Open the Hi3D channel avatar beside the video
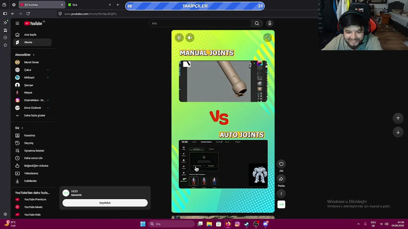This screenshot has height=229, width=408. [281, 205]
